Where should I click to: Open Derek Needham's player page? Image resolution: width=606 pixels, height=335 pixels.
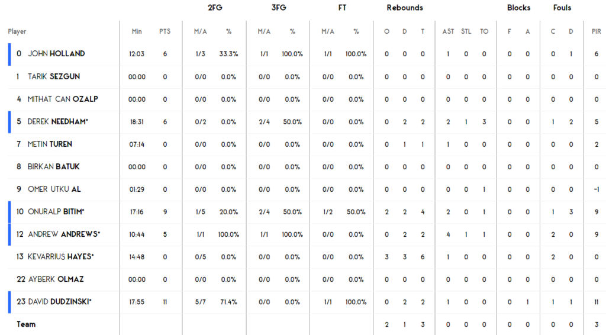point(58,121)
